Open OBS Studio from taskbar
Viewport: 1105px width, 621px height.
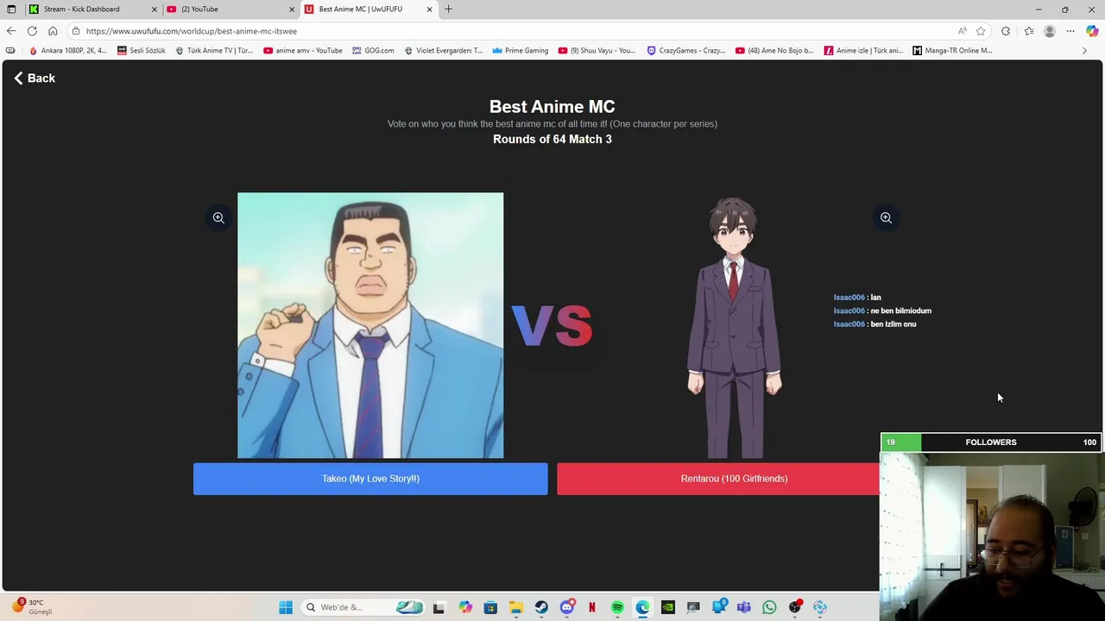pos(795,607)
